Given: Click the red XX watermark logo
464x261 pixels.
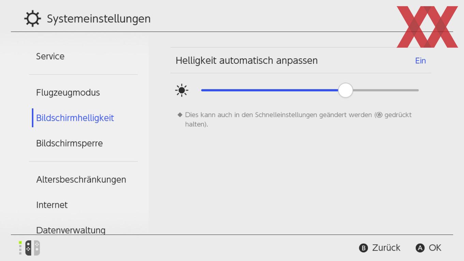Looking at the screenshot, I should click(427, 27).
